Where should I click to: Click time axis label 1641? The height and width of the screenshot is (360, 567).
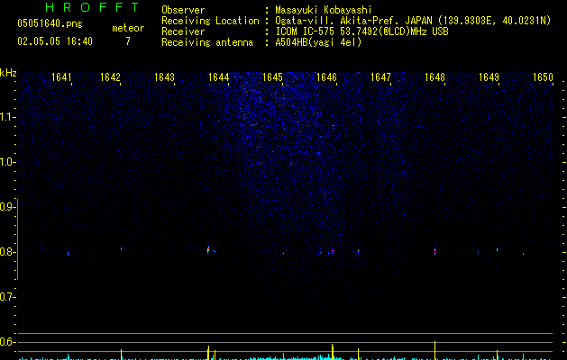(x=61, y=77)
